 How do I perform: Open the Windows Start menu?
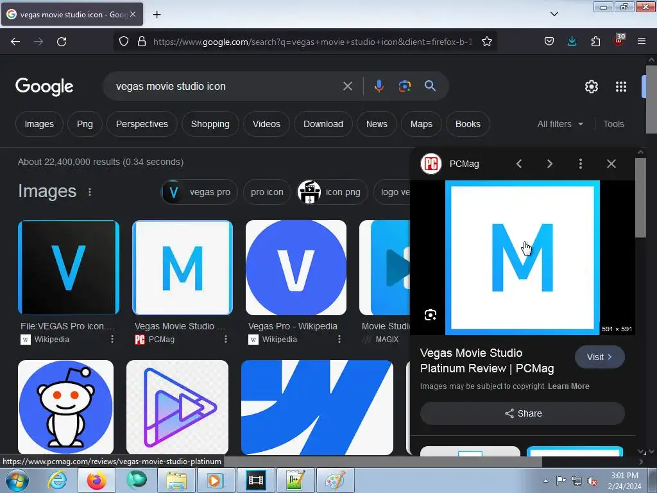coord(17,480)
